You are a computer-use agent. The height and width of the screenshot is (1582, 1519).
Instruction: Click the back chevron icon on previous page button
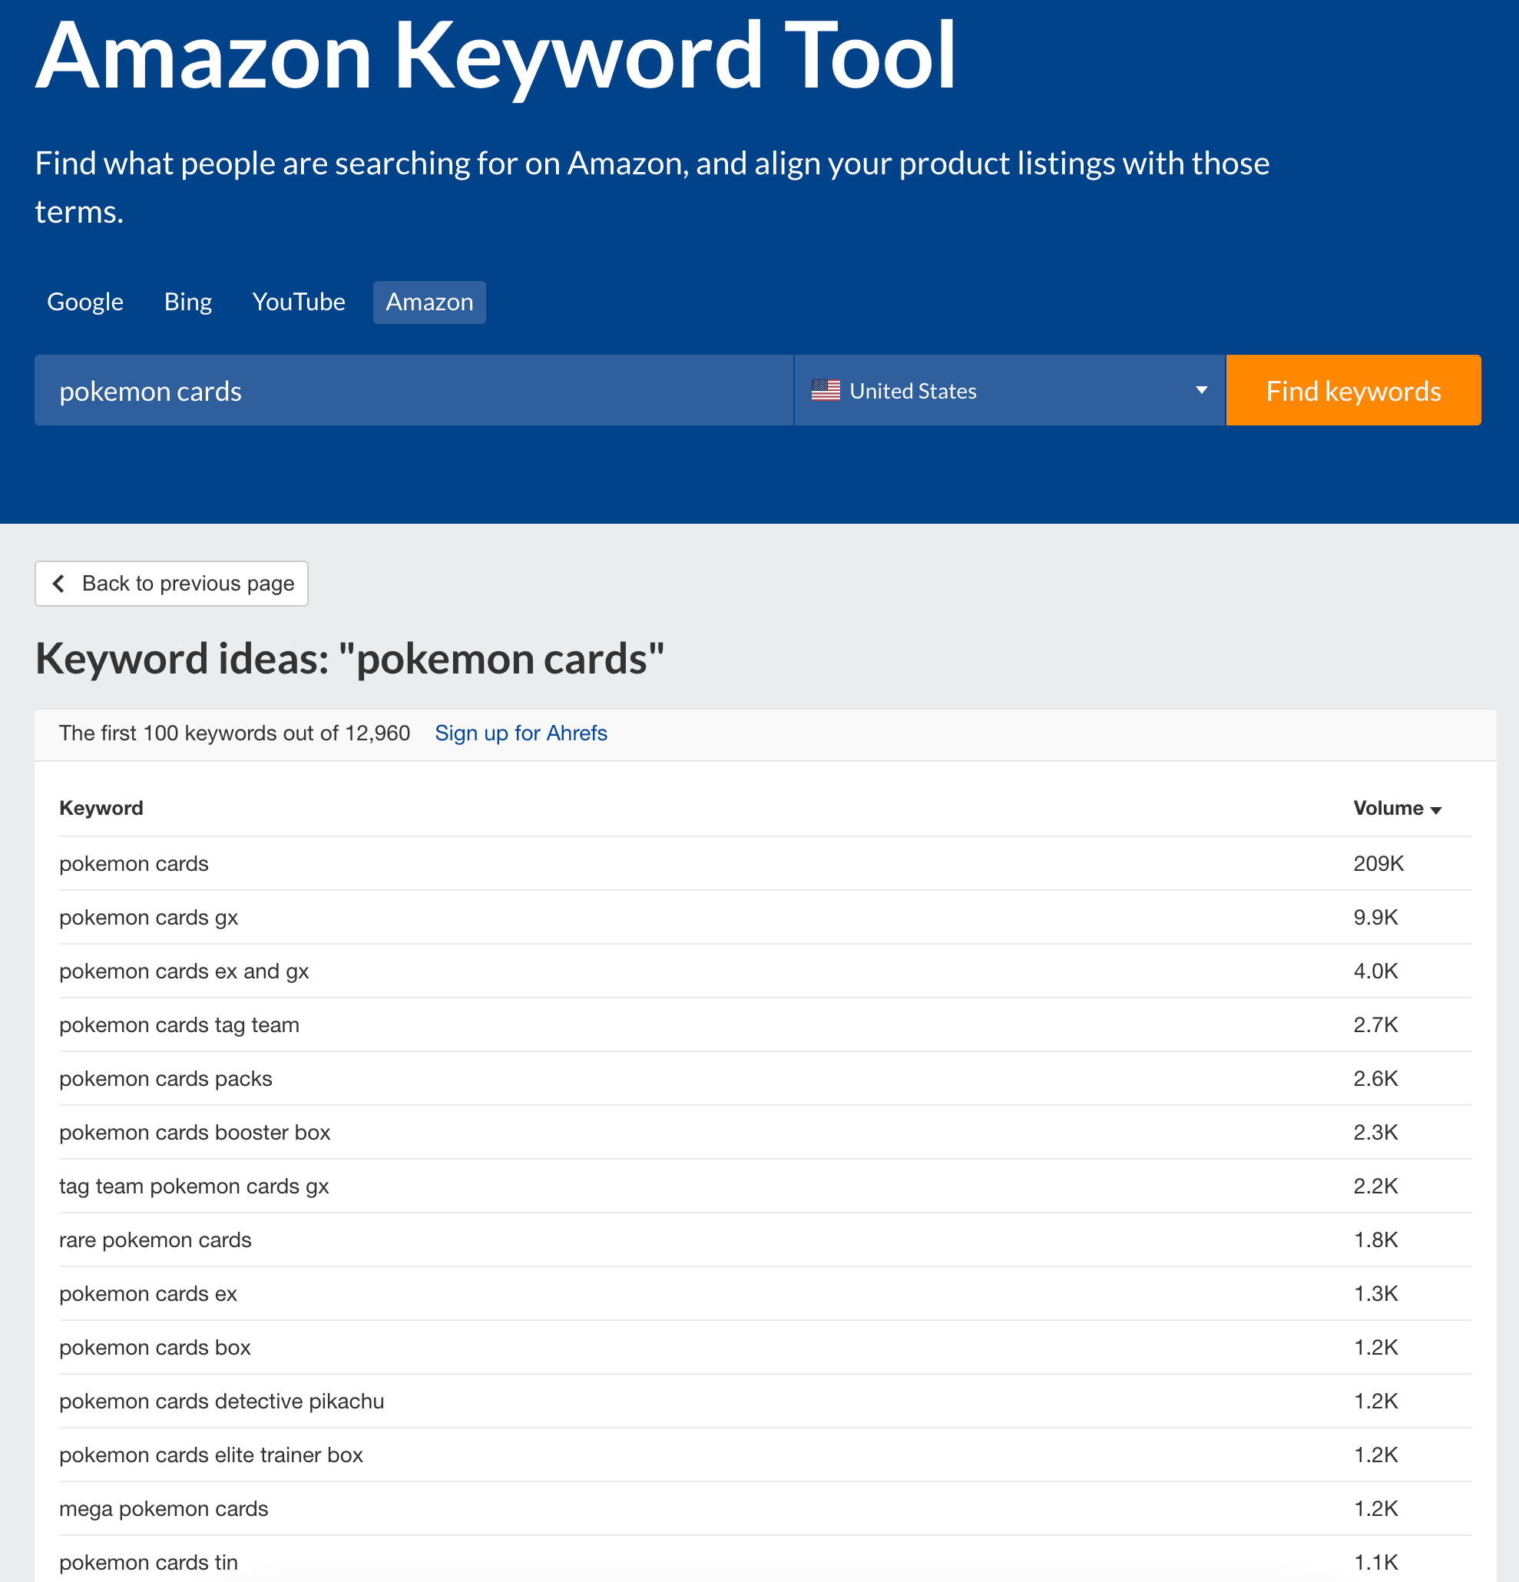[59, 583]
